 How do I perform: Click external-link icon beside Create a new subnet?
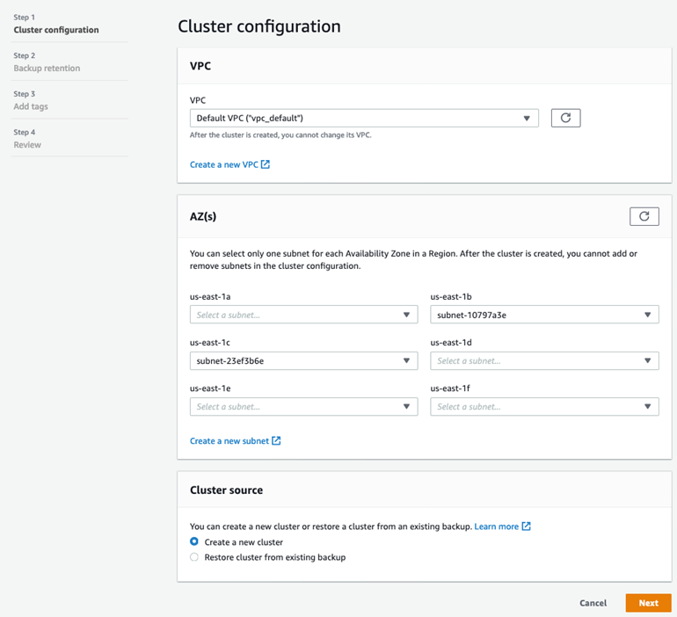pyautogui.click(x=276, y=441)
